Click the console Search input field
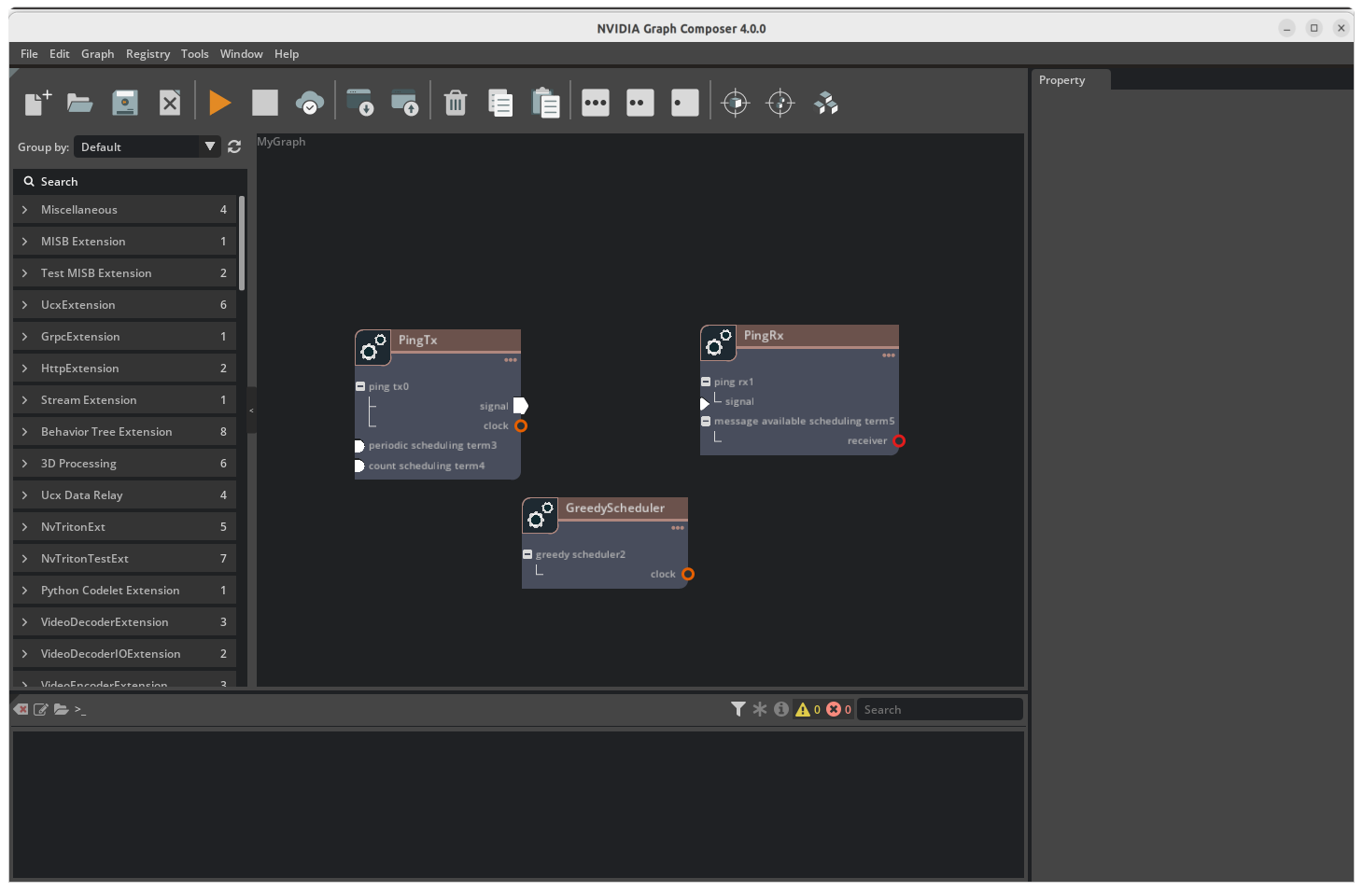Screen dimensions: 1363x891 [x=939, y=709]
